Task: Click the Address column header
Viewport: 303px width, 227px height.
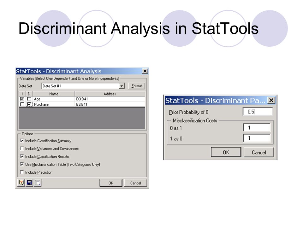Action: (x=110, y=94)
